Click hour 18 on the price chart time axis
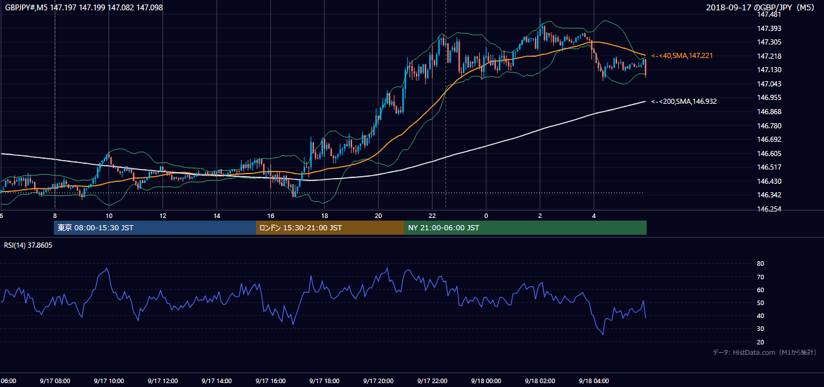 pyautogui.click(x=324, y=215)
